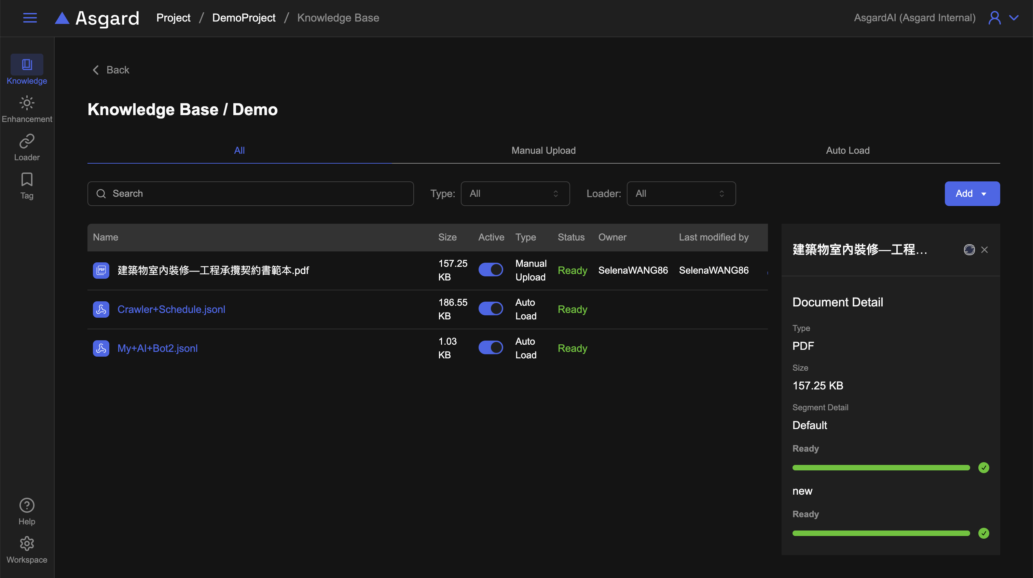Toggle Active switch for Crawler+Schedule.jsonl

tap(491, 309)
